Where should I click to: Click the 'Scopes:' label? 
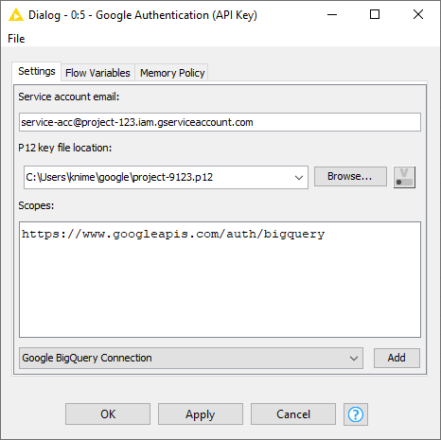tap(36, 205)
